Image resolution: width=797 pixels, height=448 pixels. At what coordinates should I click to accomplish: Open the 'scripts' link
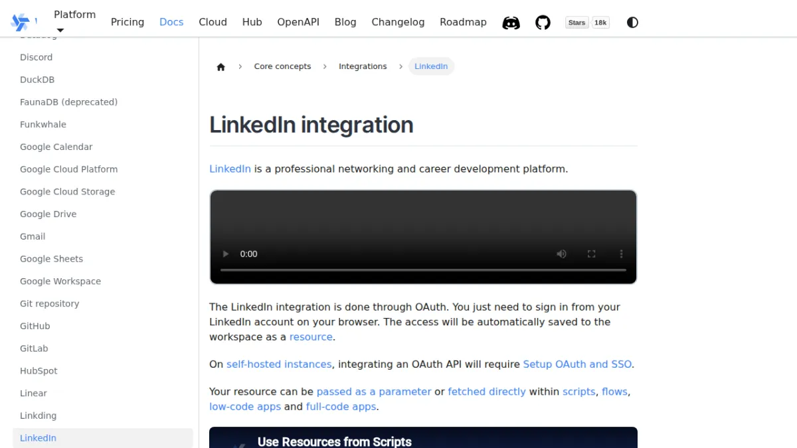click(x=579, y=392)
